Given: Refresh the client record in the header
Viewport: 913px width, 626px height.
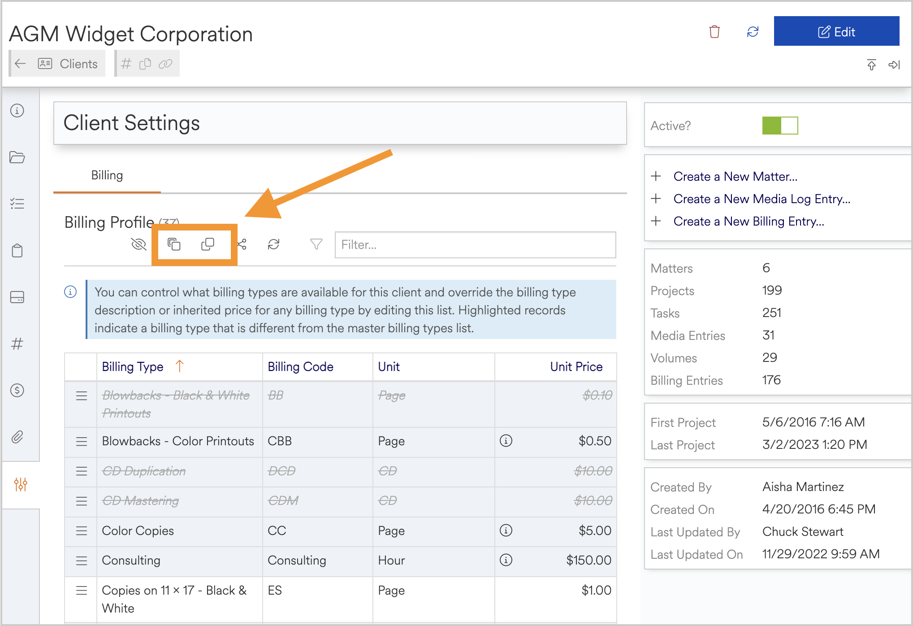Looking at the screenshot, I should pos(753,32).
